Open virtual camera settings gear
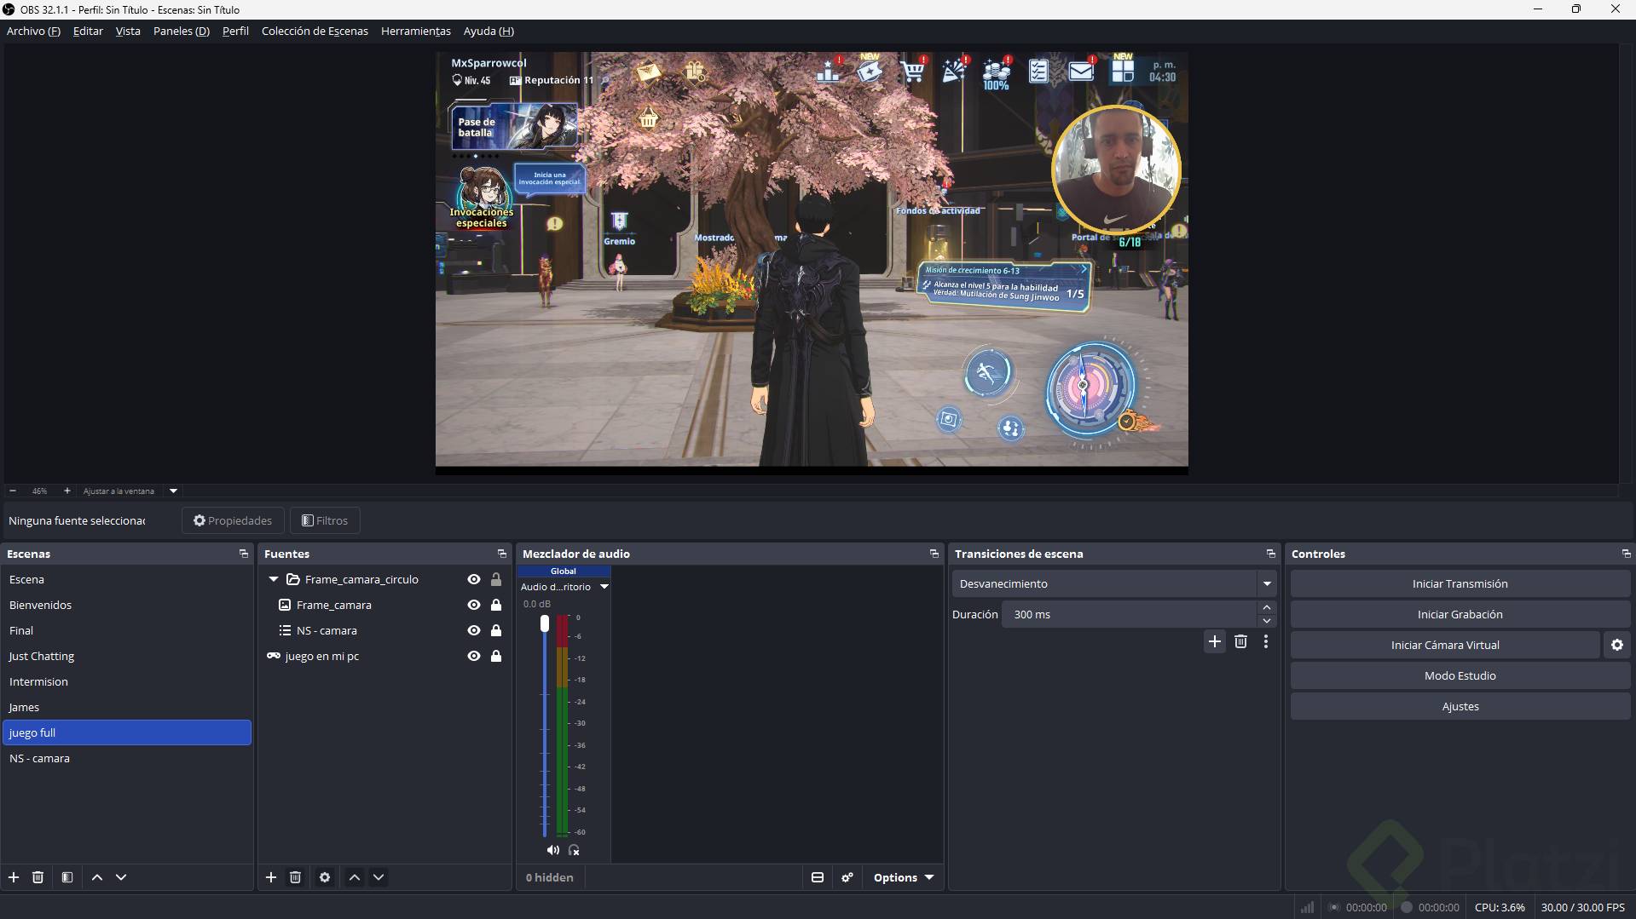The image size is (1636, 919). pyautogui.click(x=1616, y=646)
